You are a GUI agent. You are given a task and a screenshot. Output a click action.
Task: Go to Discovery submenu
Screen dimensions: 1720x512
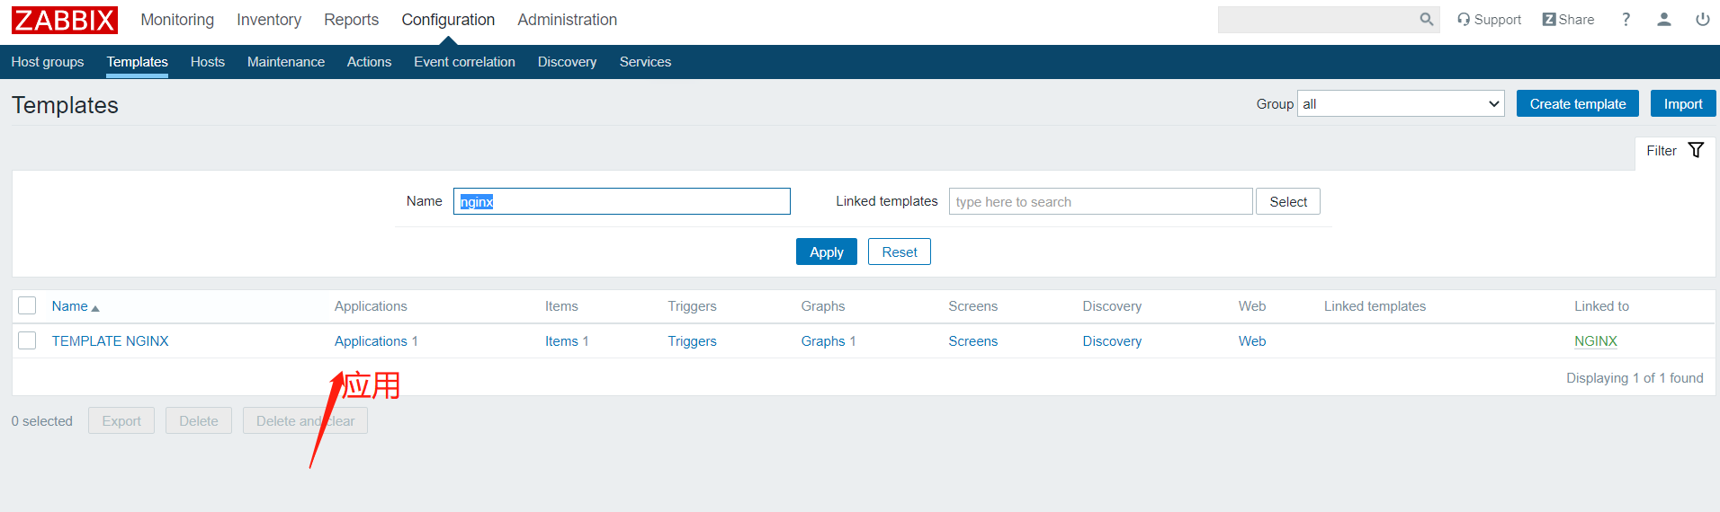pyautogui.click(x=567, y=62)
